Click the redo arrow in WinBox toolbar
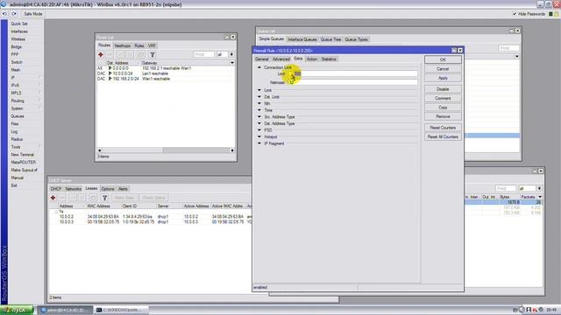Screen dimensions: 561x315 (14, 14)
